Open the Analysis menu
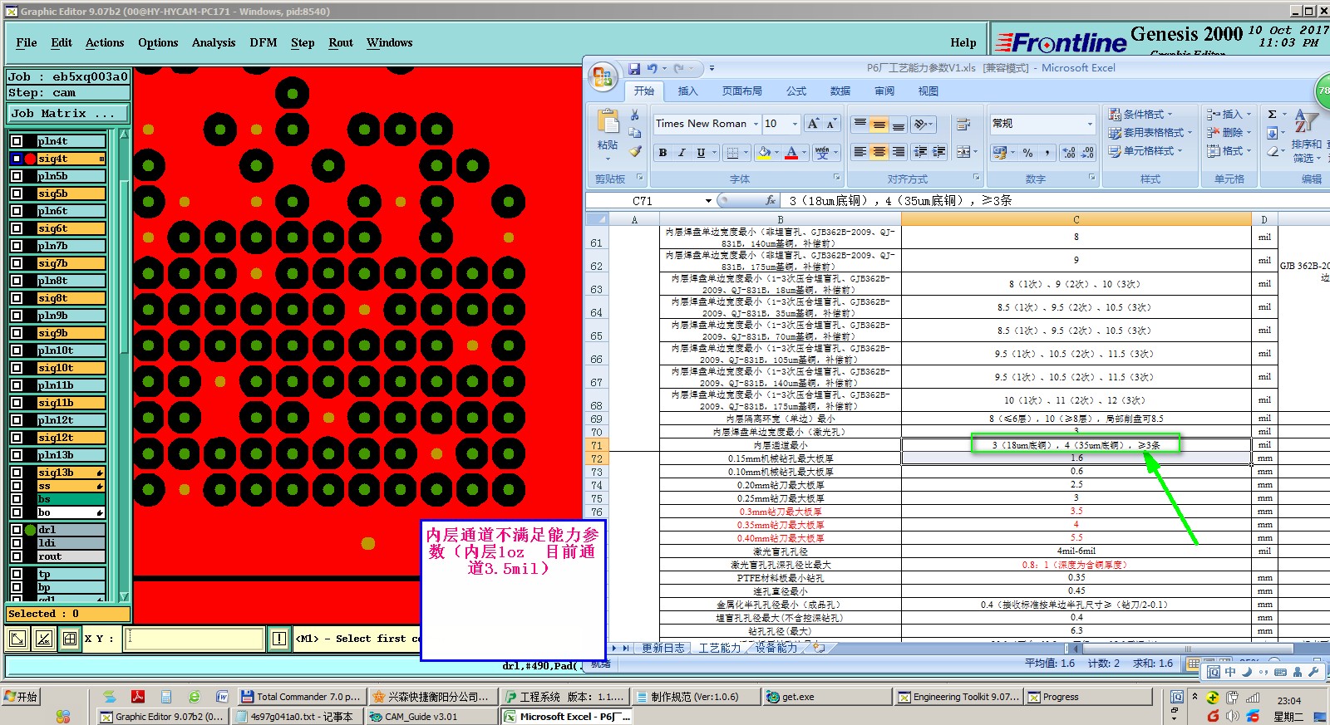This screenshot has width=1330, height=725. tap(214, 42)
